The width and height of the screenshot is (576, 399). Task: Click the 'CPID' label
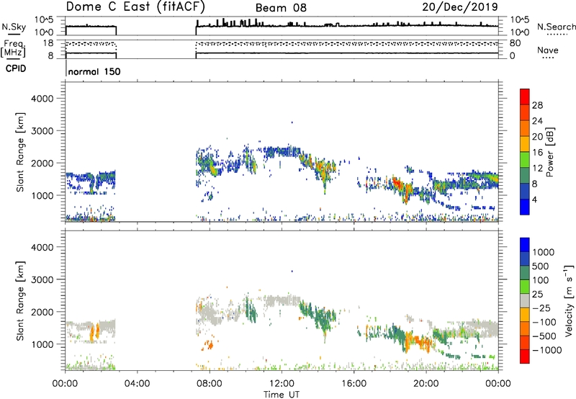[16, 68]
